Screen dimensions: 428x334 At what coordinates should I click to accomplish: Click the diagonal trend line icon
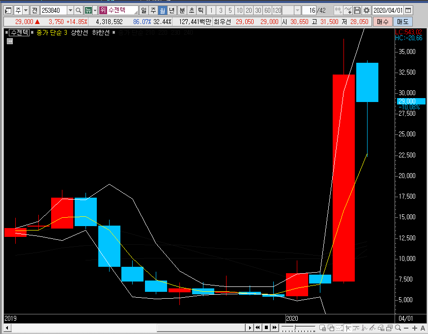[372, 328]
